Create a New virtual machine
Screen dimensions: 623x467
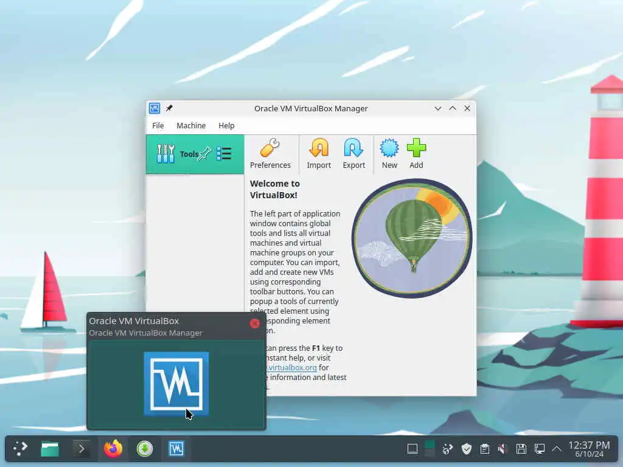[389, 154]
